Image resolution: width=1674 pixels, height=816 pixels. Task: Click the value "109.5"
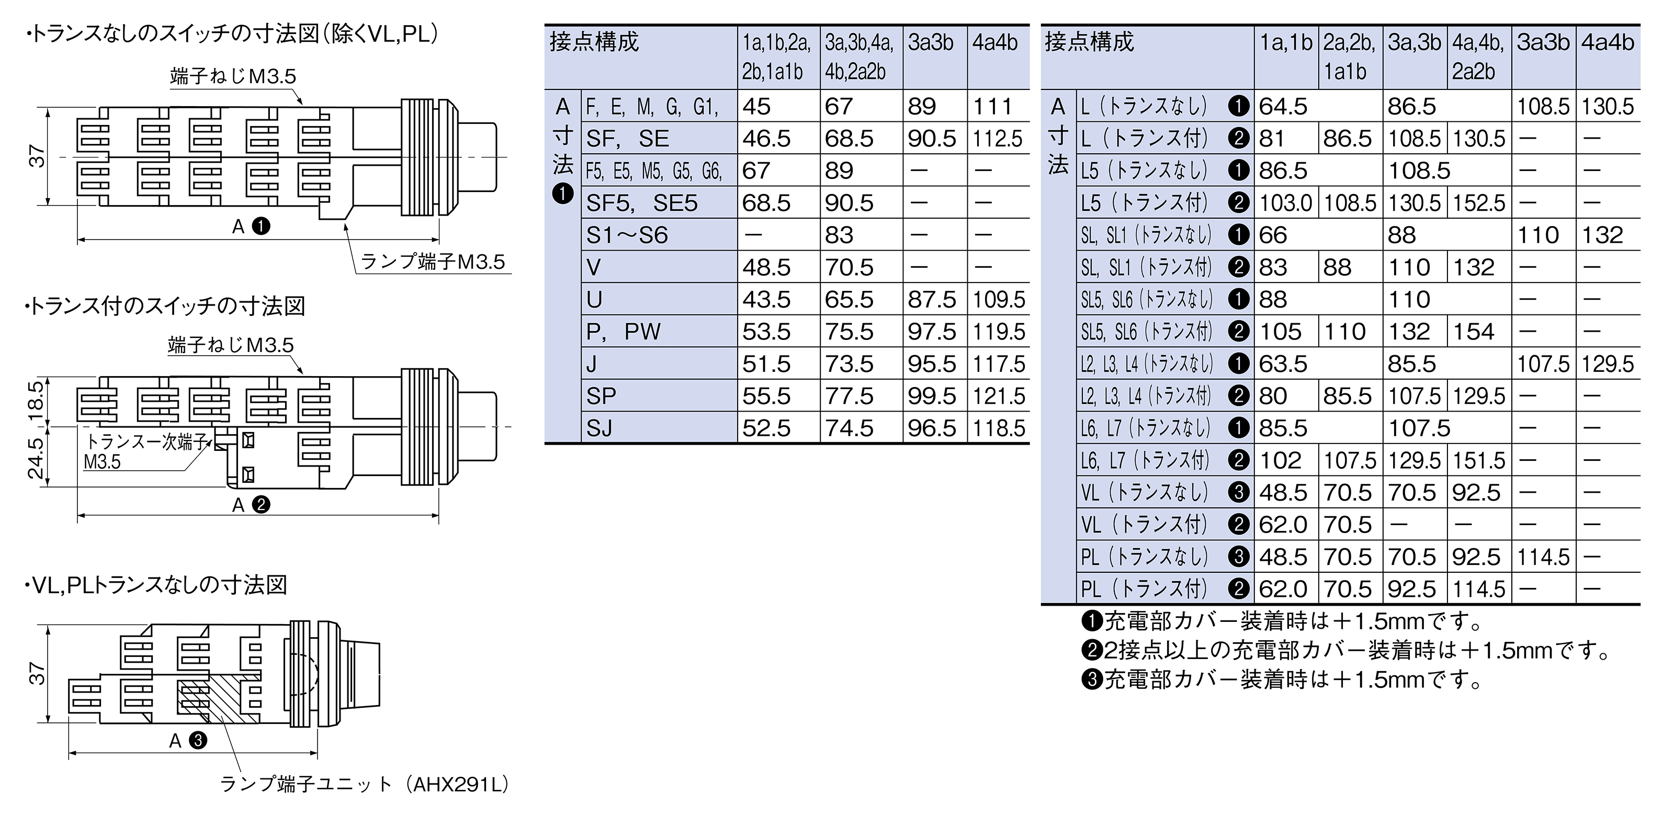coord(999,300)
